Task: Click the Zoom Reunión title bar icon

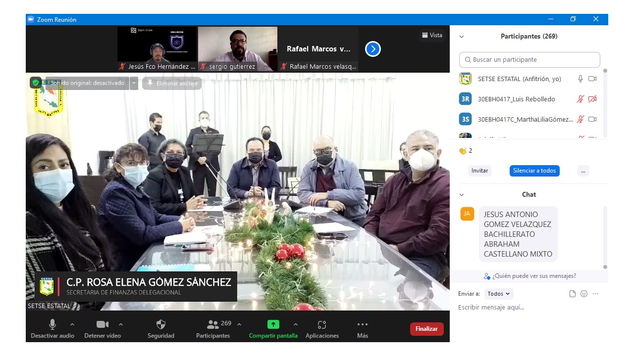Action: [x=31, y=19]
